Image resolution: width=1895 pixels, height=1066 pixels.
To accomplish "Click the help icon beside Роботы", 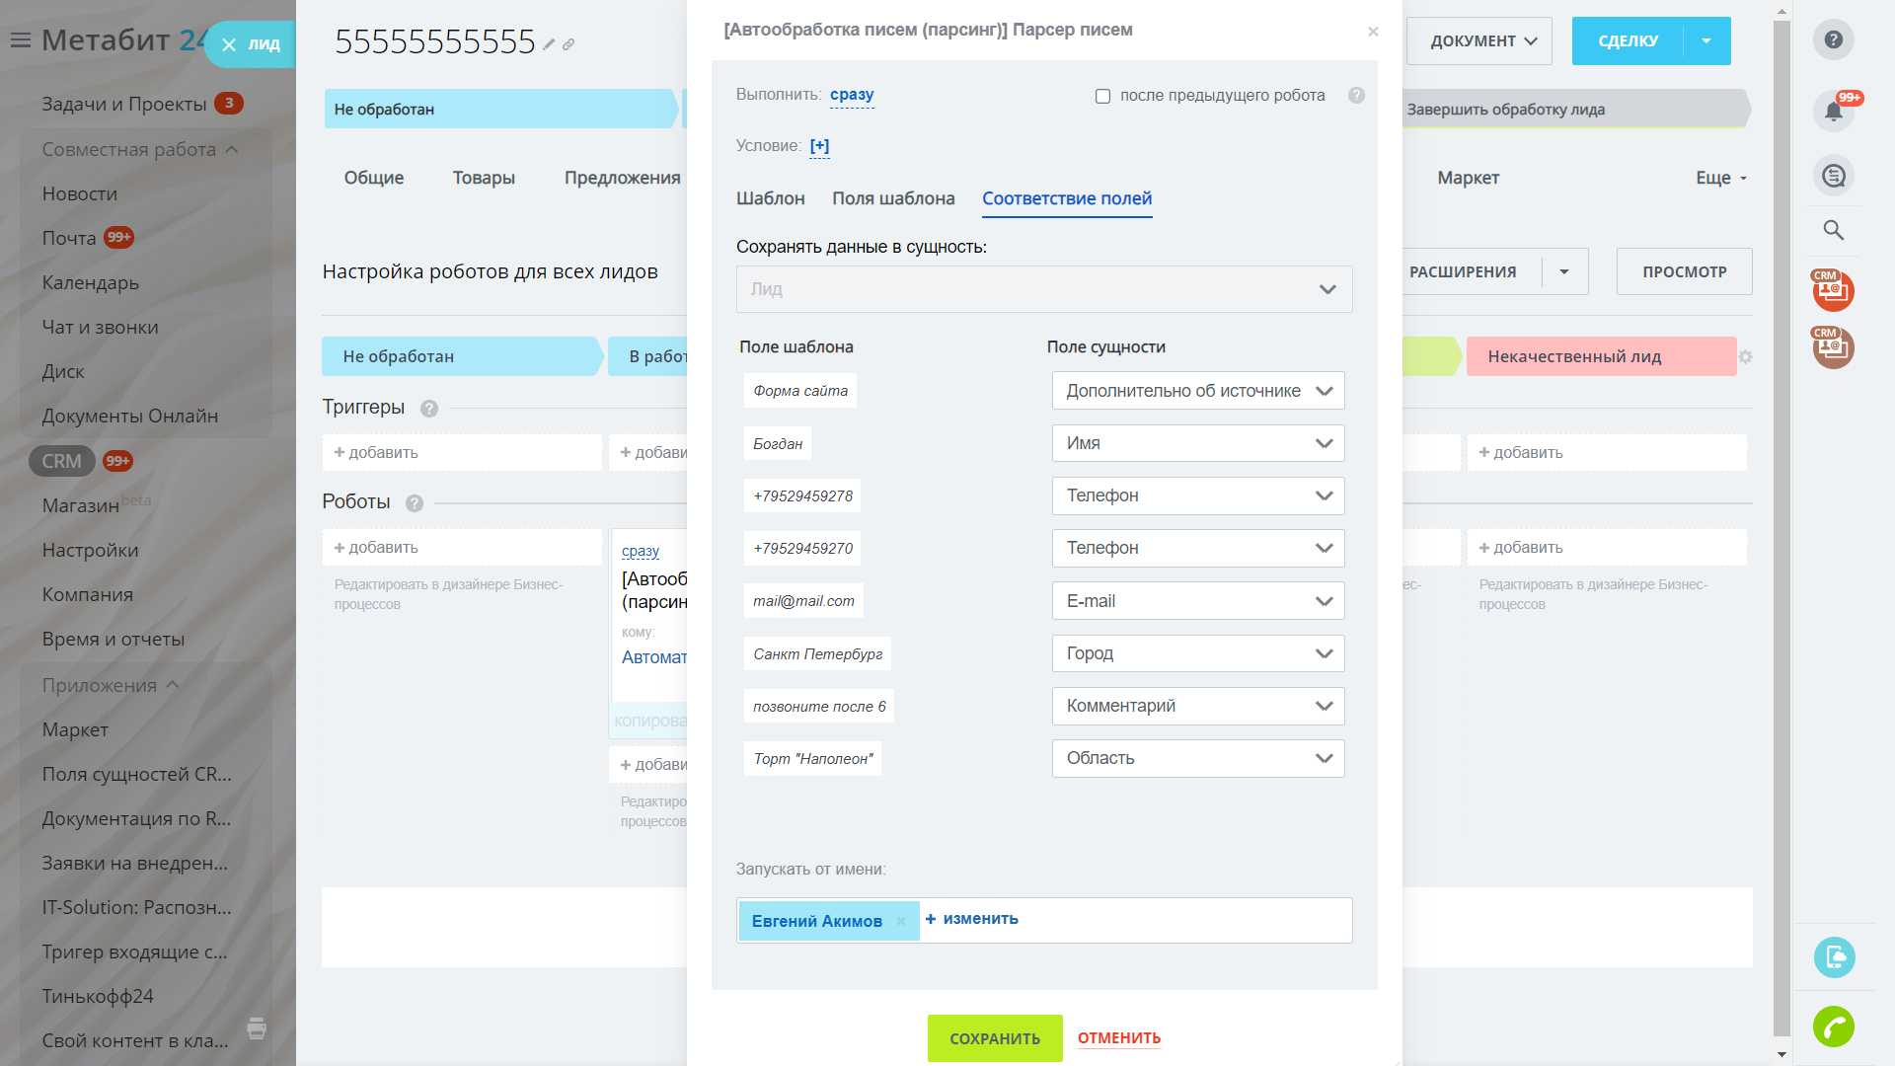I will [x=415, y=503].
